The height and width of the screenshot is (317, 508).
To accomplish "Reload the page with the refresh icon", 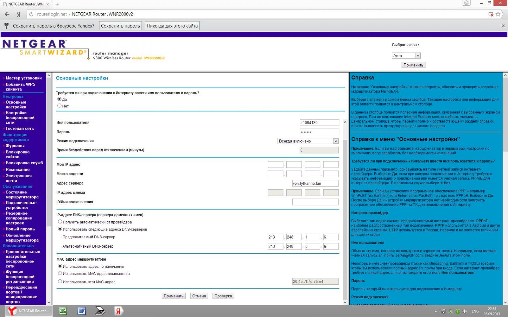I will (x=31, y=14).
